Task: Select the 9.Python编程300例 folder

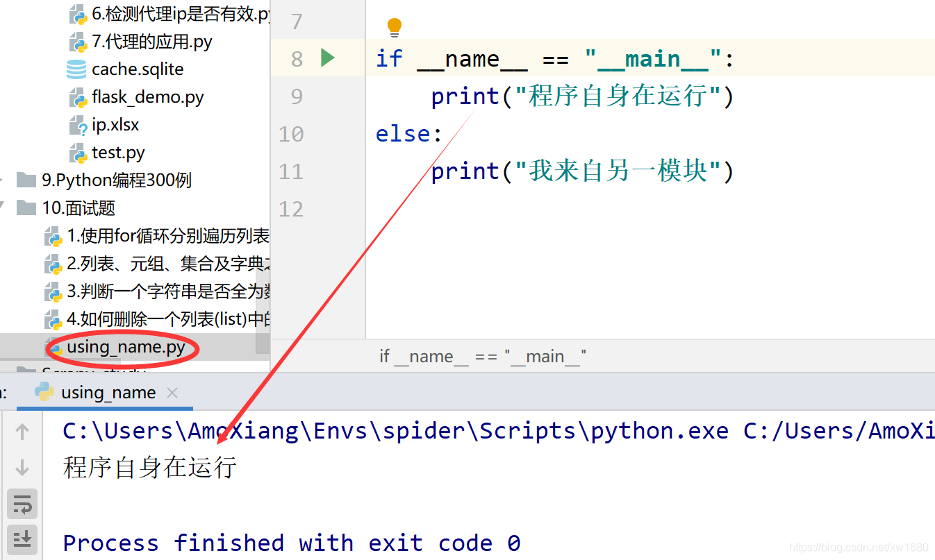Action: 116,180
